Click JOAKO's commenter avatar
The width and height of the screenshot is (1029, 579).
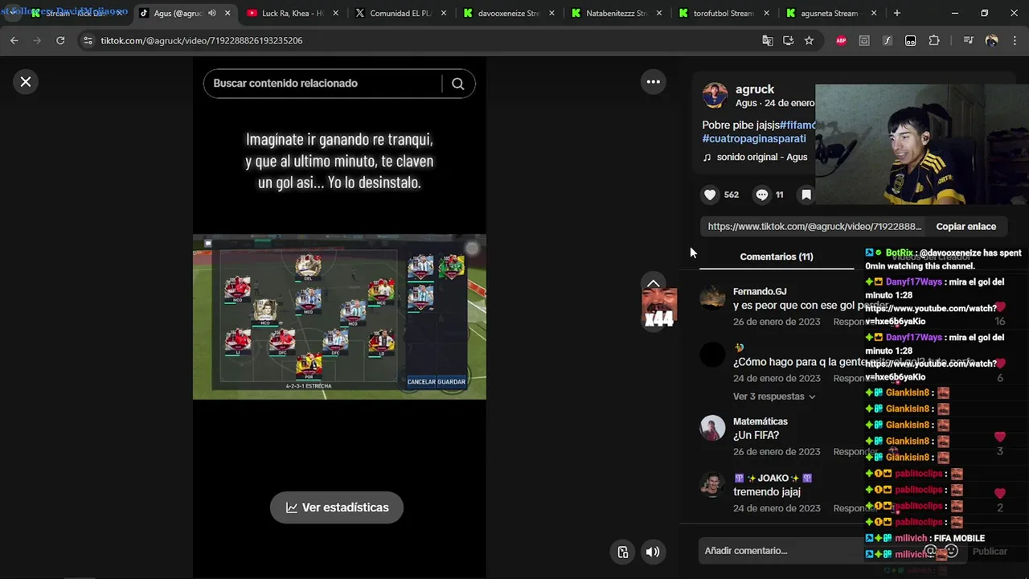click(712, 485)
